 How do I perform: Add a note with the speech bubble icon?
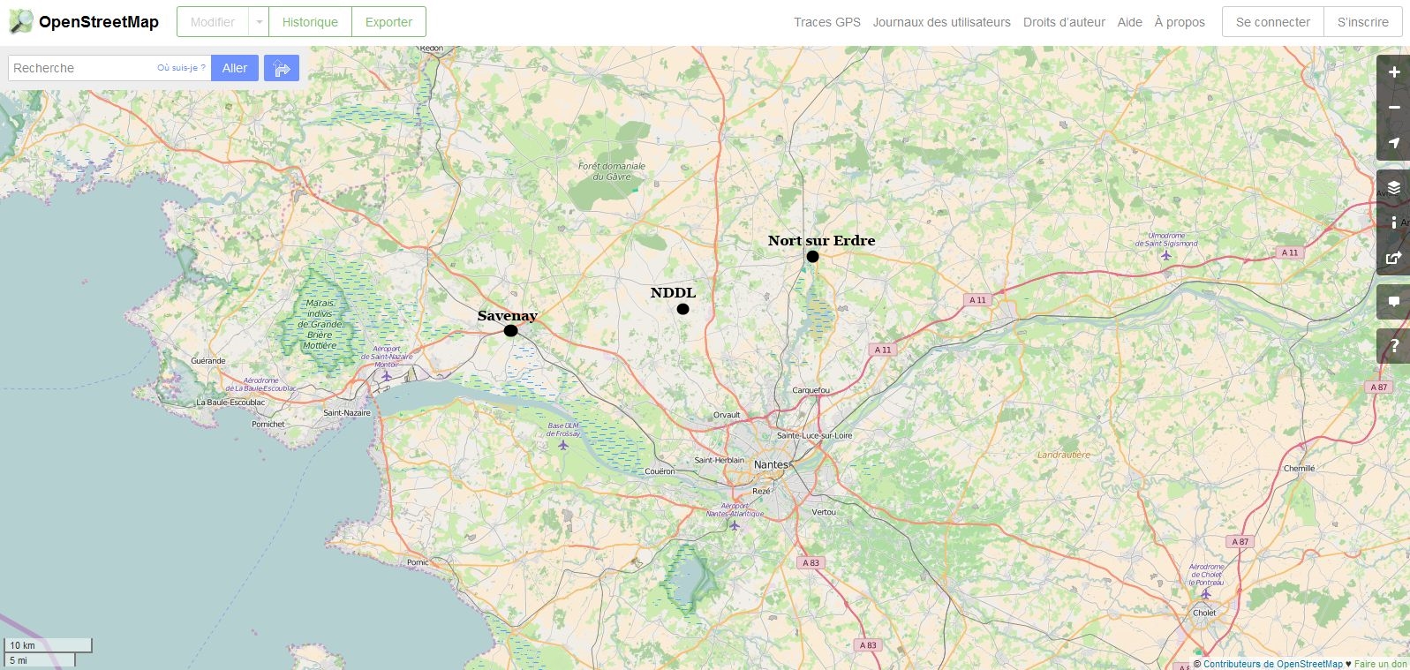[x=1394, y=302]
